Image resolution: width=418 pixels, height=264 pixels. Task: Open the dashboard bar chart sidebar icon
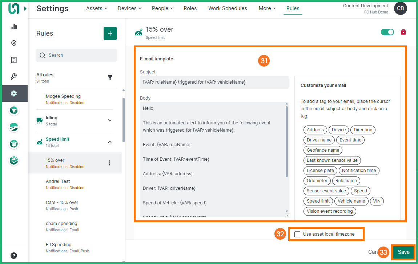14,27
